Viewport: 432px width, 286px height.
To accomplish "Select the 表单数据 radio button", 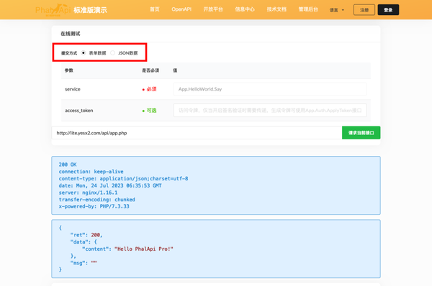I will [84, 52].
